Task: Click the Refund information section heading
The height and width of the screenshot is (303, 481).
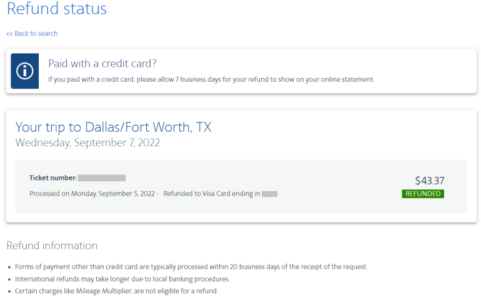Action: (52, 246)
